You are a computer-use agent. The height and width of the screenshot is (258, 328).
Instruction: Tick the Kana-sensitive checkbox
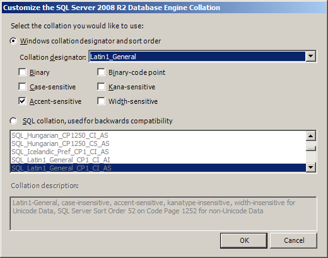click(x=101, y=87)
